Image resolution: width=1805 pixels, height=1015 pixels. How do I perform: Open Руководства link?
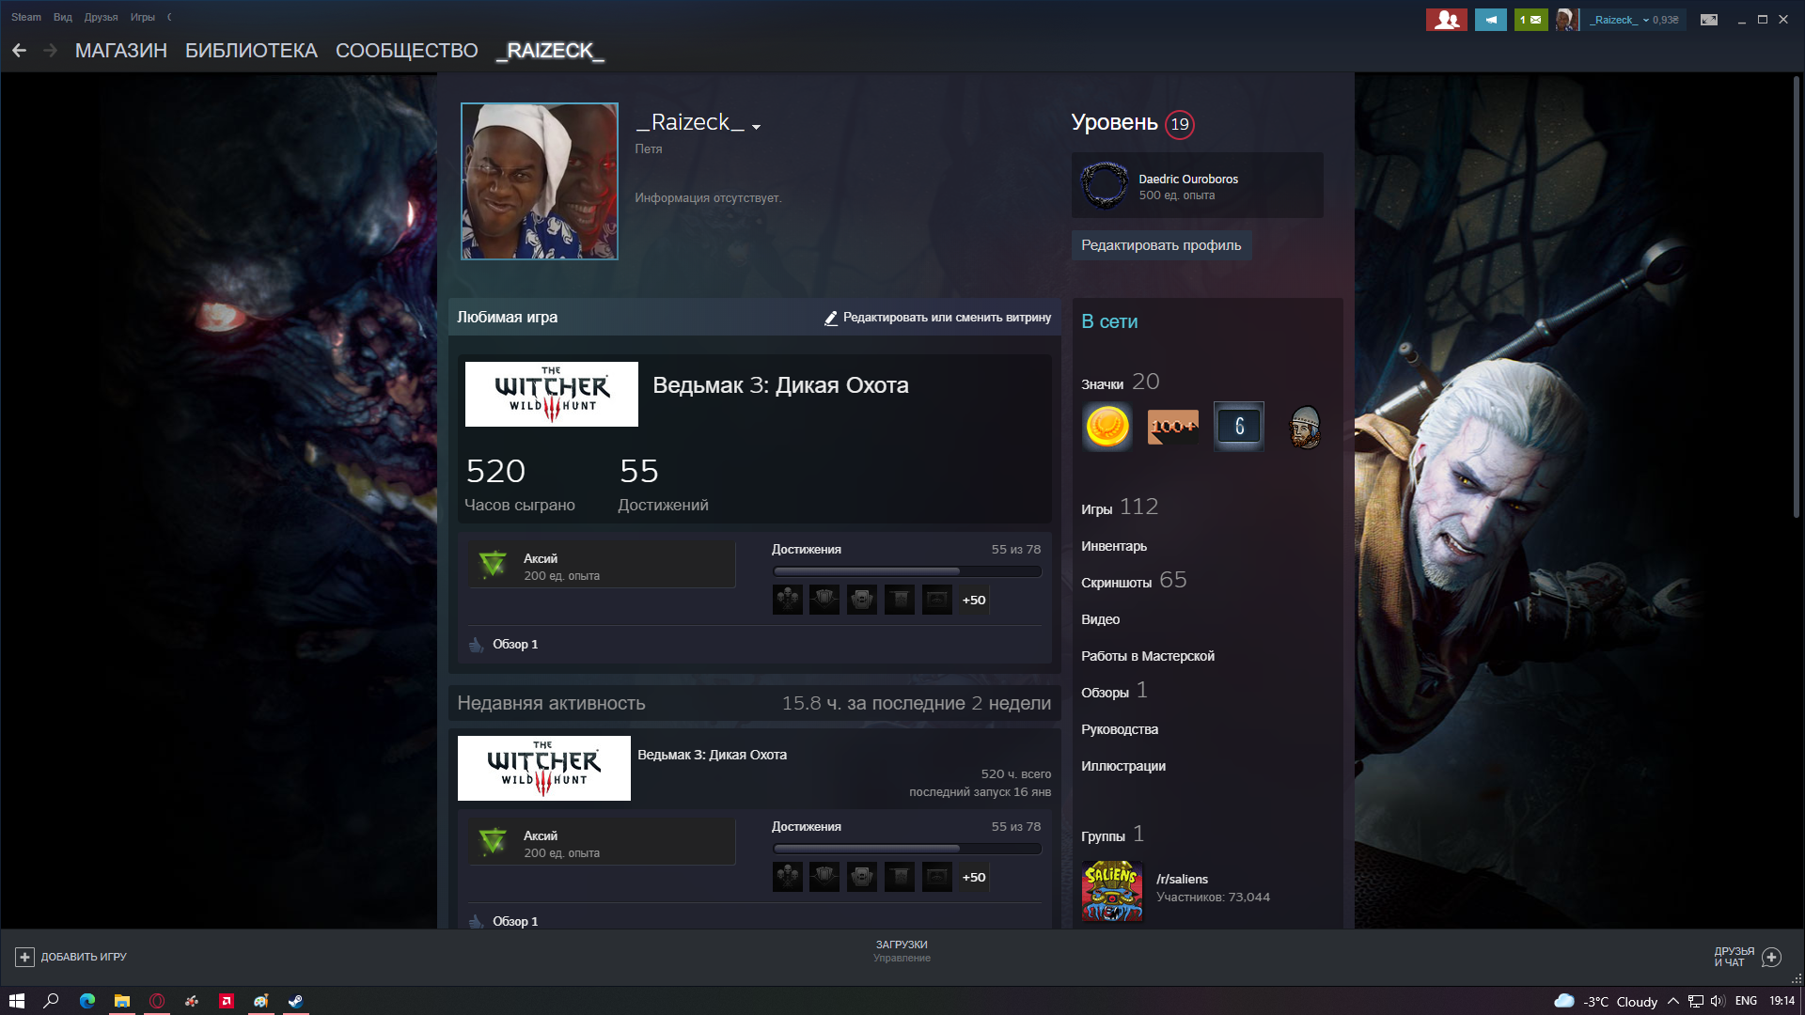tap(1120, 729)
